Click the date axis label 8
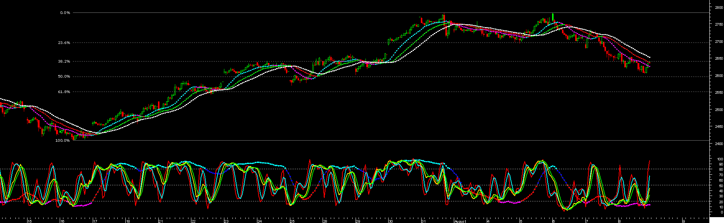 (x=620, y=221)
